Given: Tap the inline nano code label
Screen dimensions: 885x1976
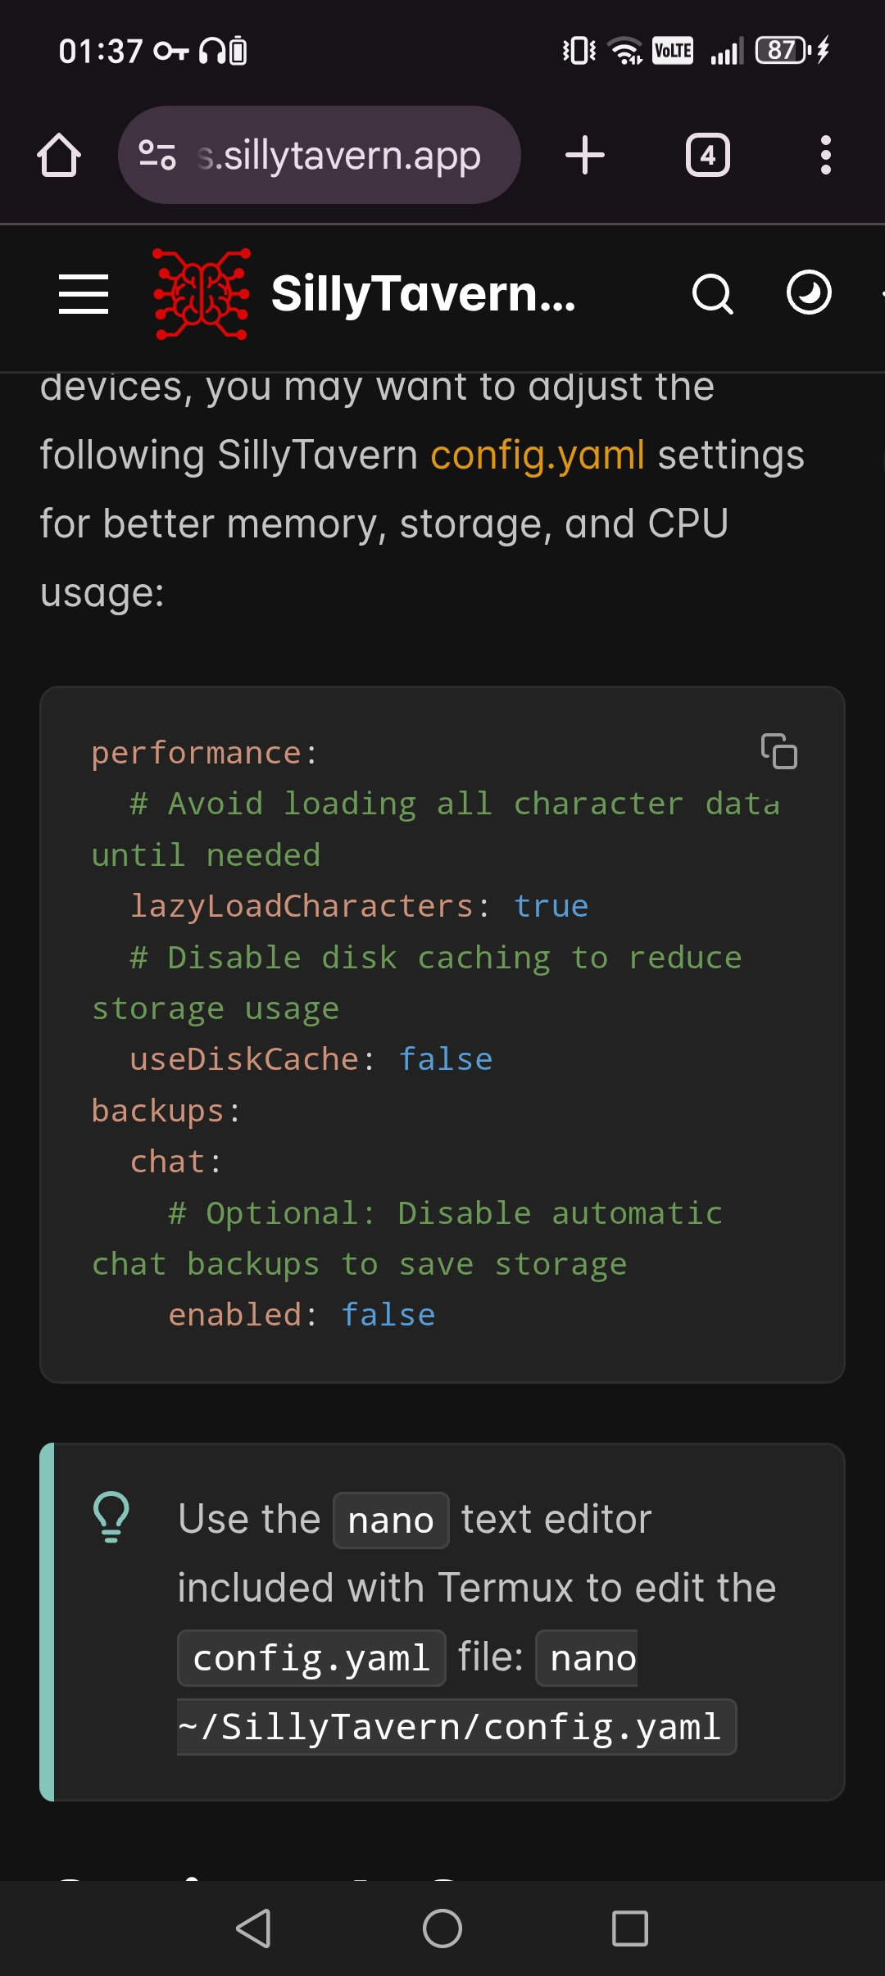Looking at the screenshot, I should click(391, 1521).
